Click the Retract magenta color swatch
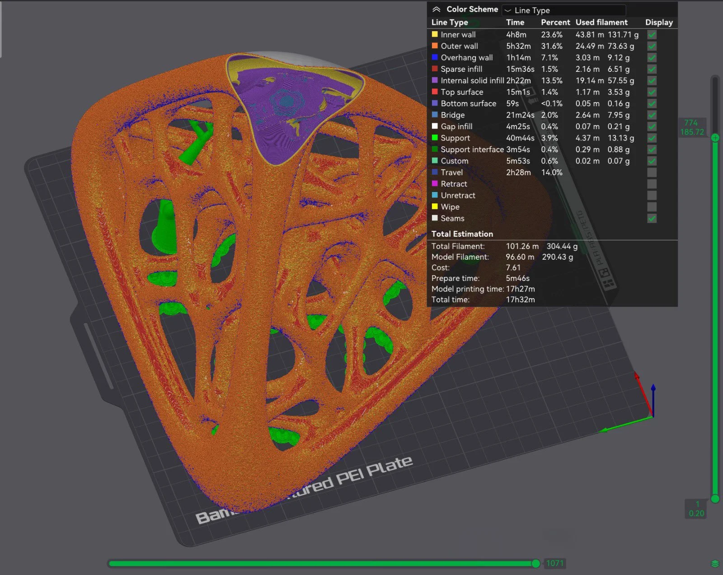This screenshot has height=575, width=723. (x=435, y=183)
